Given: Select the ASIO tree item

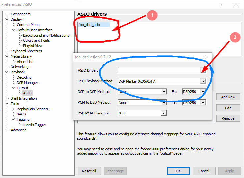Looking at the screenshot, I should pyautogui.click(x=27, y=93).
